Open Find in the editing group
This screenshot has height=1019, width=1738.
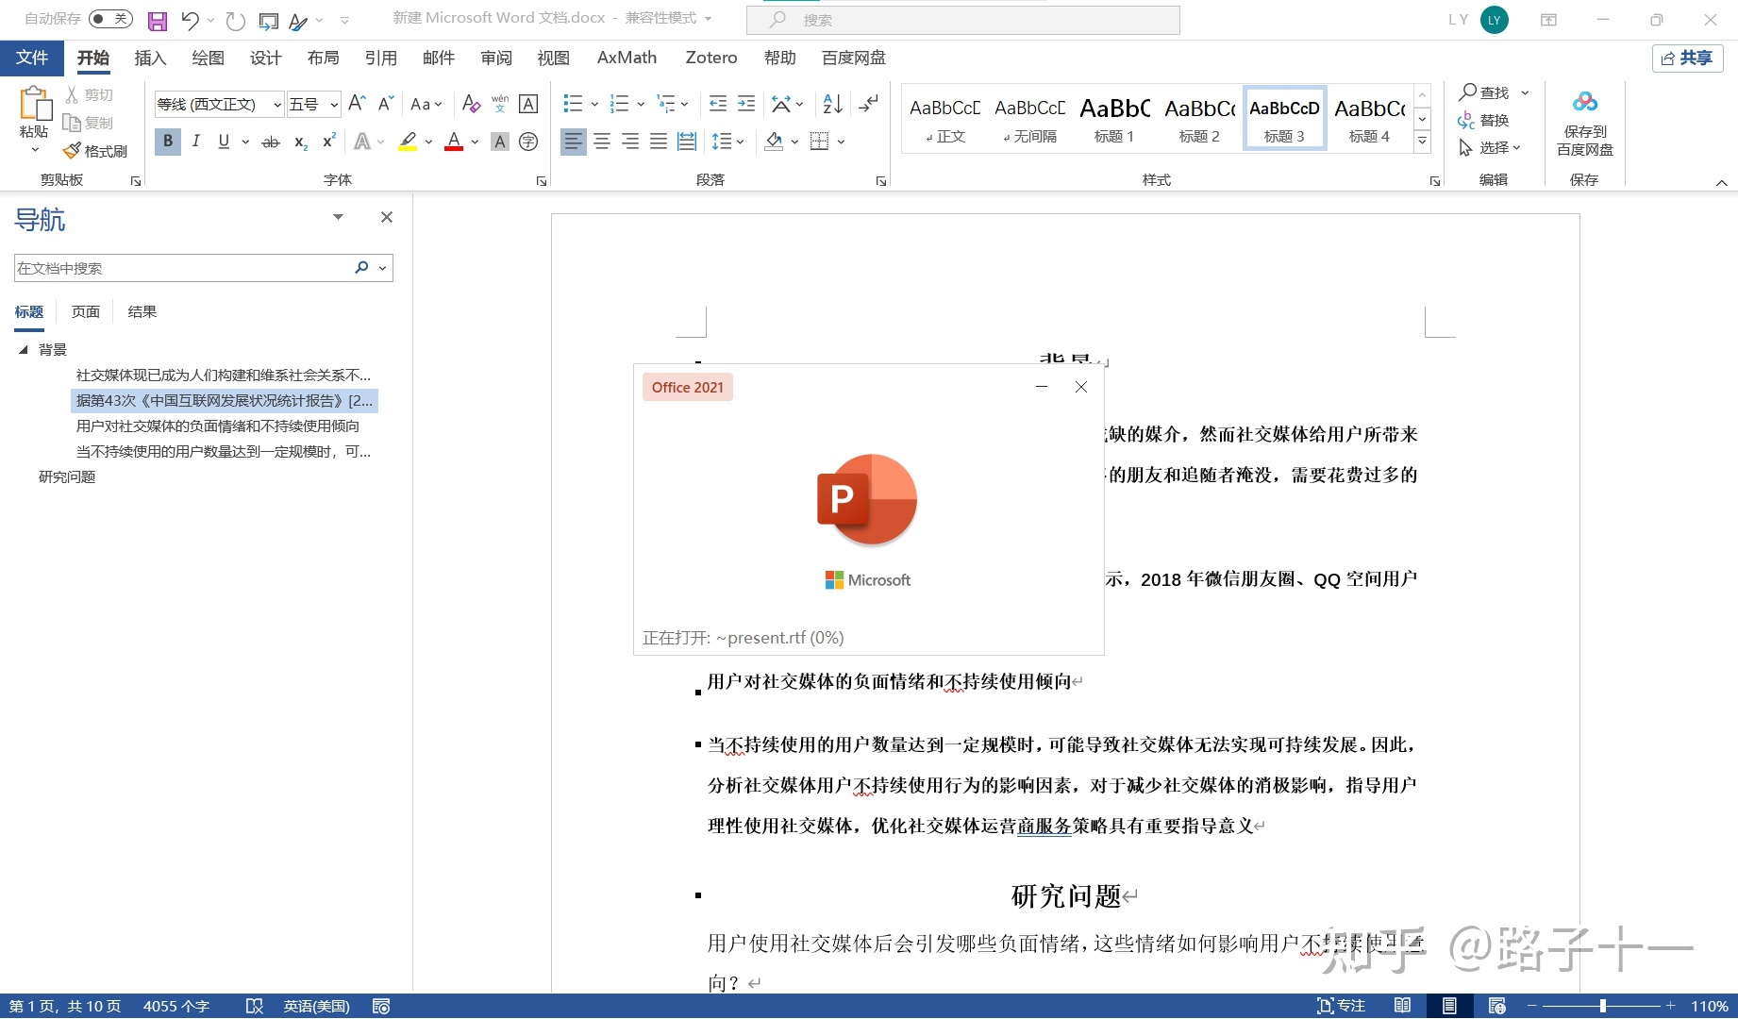point(1485,92)
